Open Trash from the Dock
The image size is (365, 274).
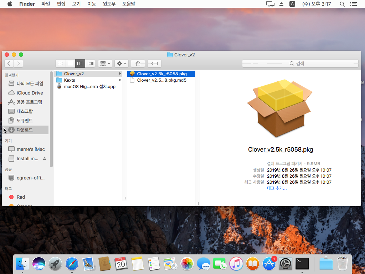343,263
